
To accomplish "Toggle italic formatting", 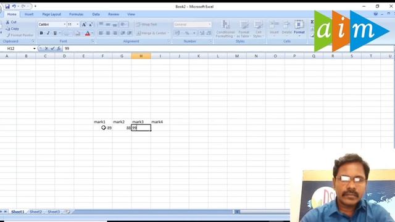I will [x=48, y=33].
